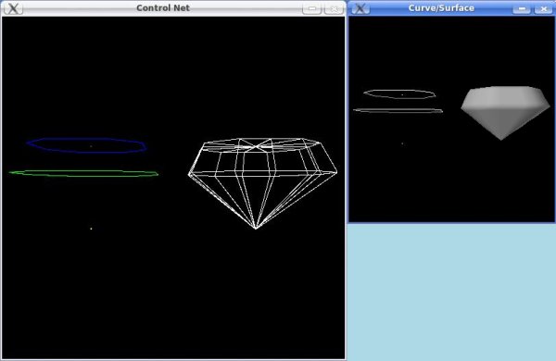This screenshot has height=361, width=556.
Task: Click the bottom apex of the wireframe diamond
Action: (x=256, y=228)
